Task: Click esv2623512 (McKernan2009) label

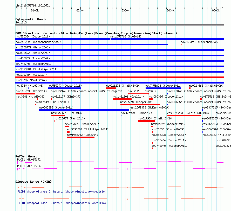Action: click(x=200, y=42)
